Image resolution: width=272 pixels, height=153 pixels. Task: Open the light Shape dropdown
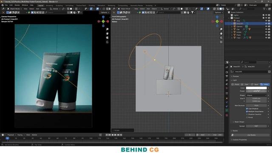point(256,95)
